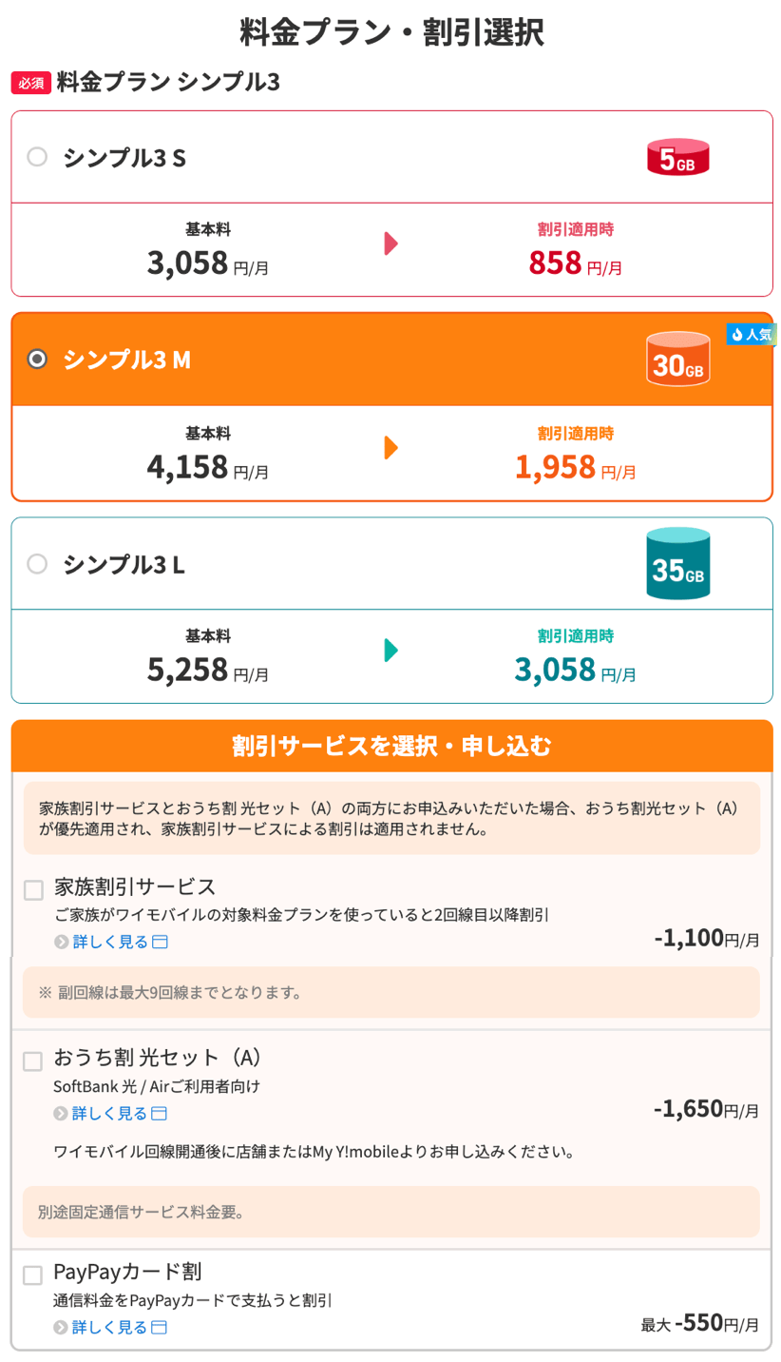Select the シンプル3 S radio button
The height and width of the screenshot is (1362, 781).
(x=37, y=157)
